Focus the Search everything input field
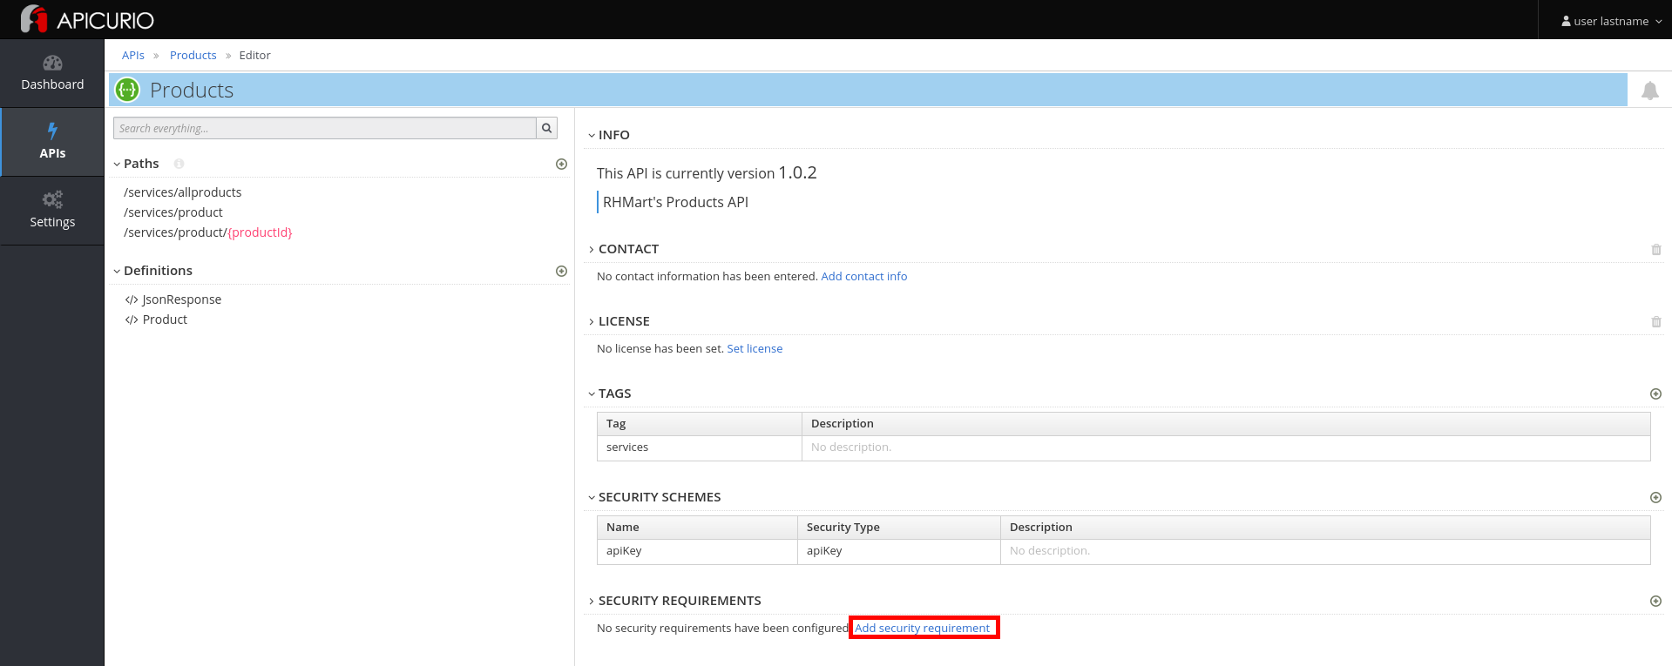Screen dimensions: 1672x666 324,128
